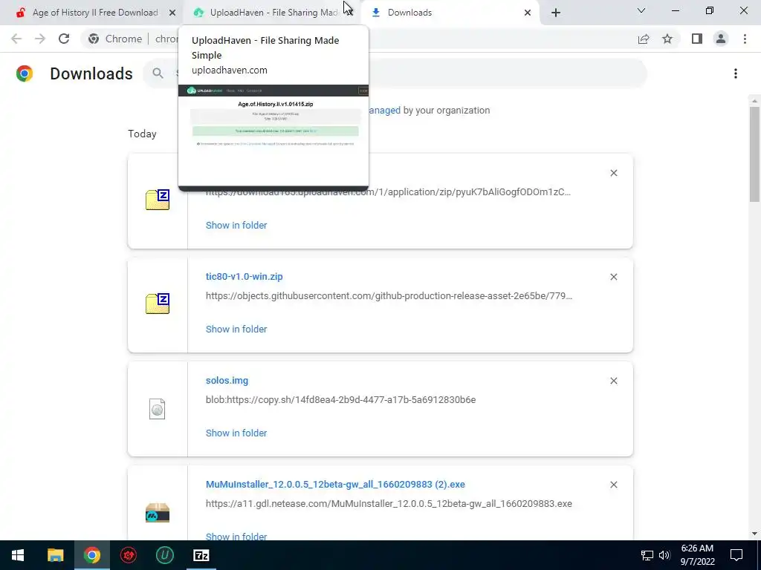This screenshot has width=761, height=570.
Task: Open tic80-v1.0-win.zip file link
Action: [244, 277]
